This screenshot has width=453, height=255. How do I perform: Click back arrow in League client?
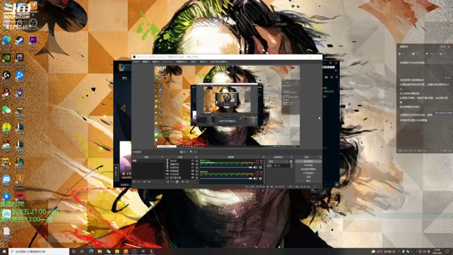point(123,108)
